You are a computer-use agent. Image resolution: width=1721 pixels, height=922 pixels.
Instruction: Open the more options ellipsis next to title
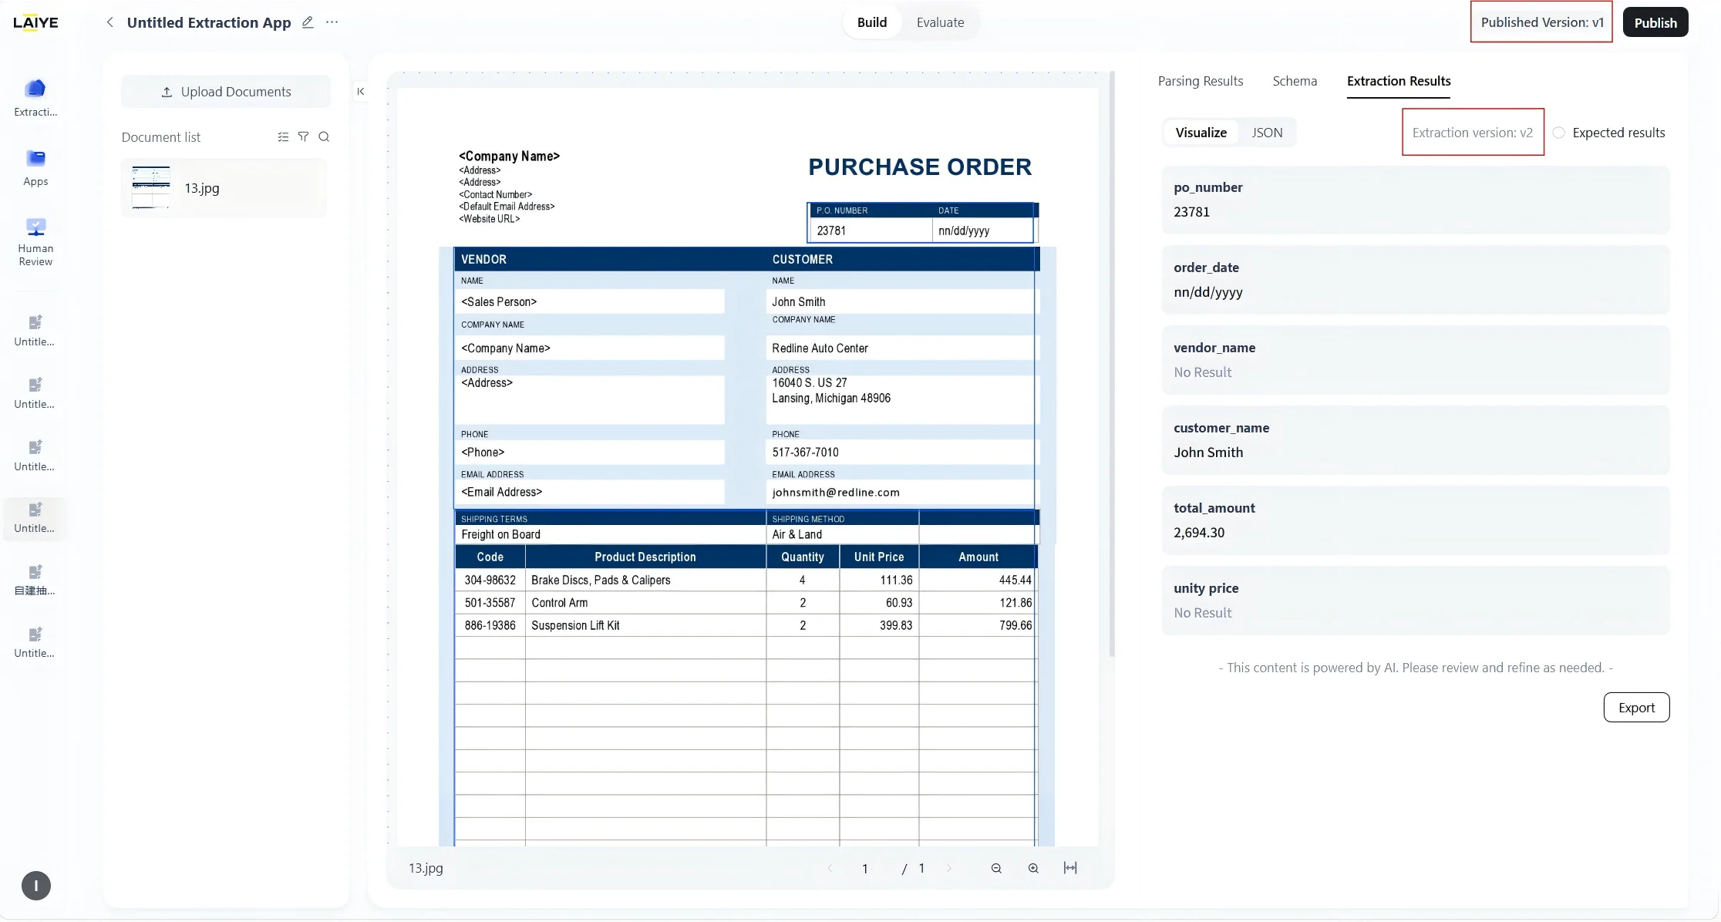pos(332,22)
